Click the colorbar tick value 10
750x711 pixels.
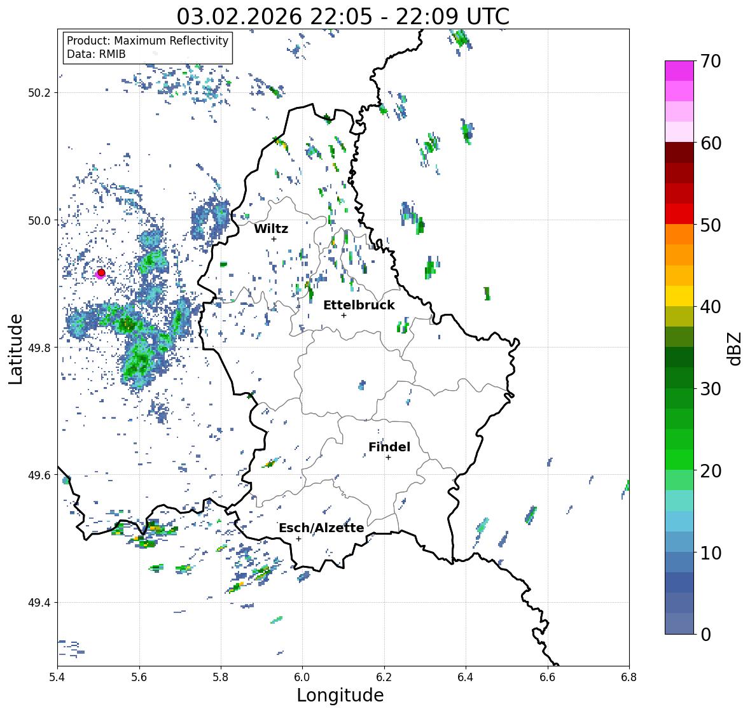[710, 553]
